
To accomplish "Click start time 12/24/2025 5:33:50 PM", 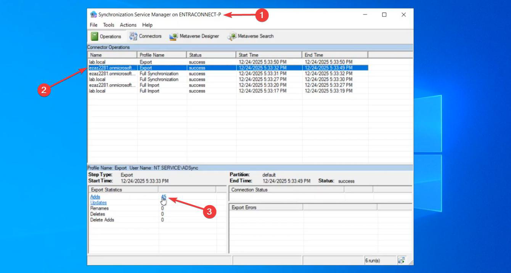I will [x=263, y=62].
